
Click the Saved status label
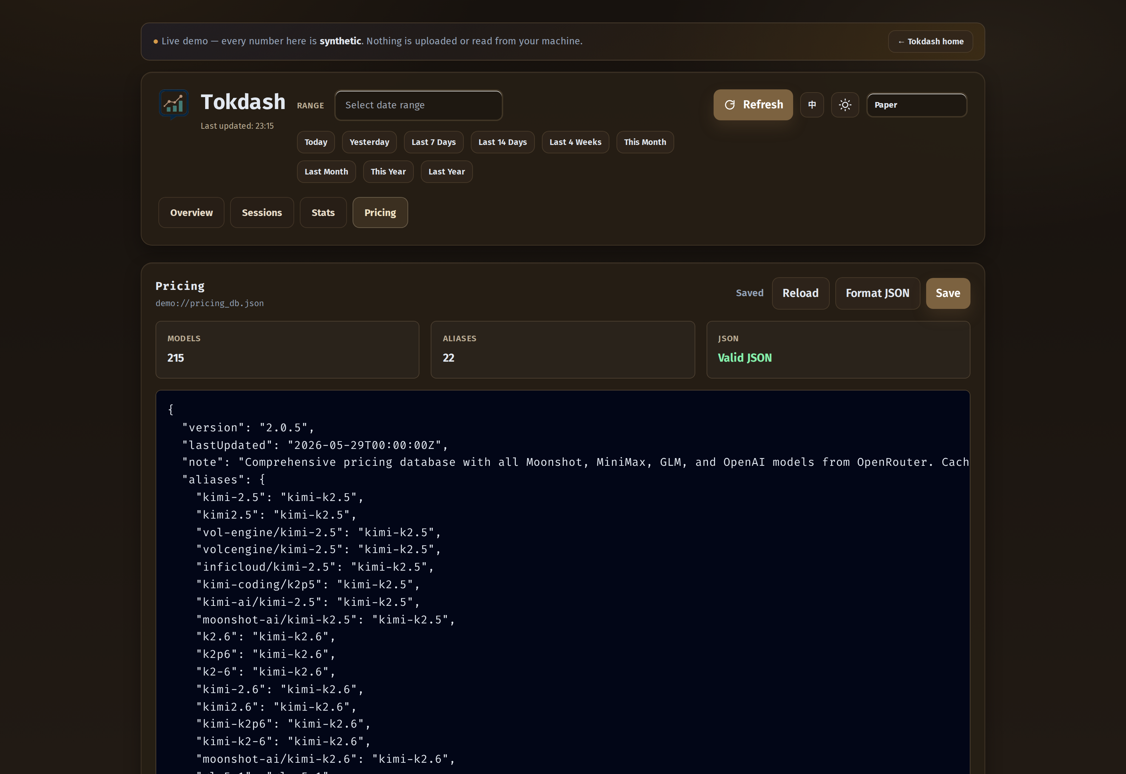749,293
